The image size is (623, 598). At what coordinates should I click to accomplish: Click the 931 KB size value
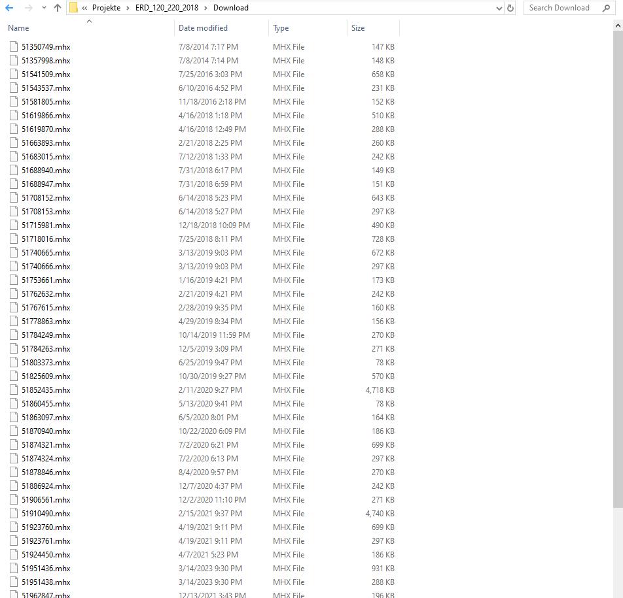383,569
